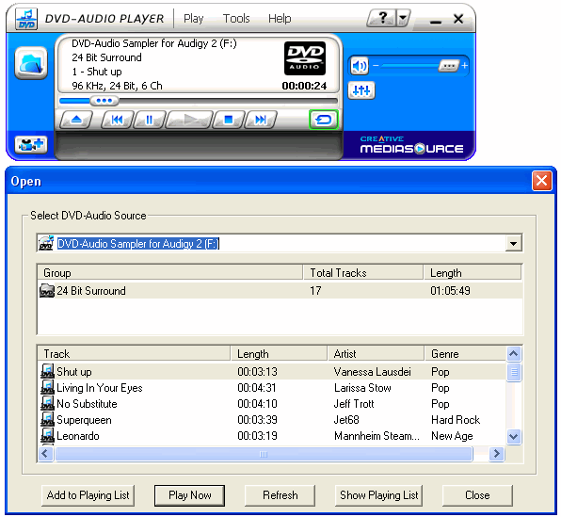Viewport: 561px width, 517px height.
Task: Select the 24 Bit Surround group row
Action: coord(280,290)
